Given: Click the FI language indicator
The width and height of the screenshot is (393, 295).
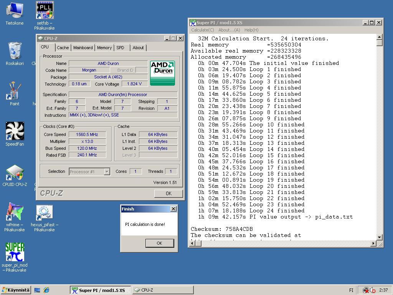Looking at the screenshot, I should 351,290.
